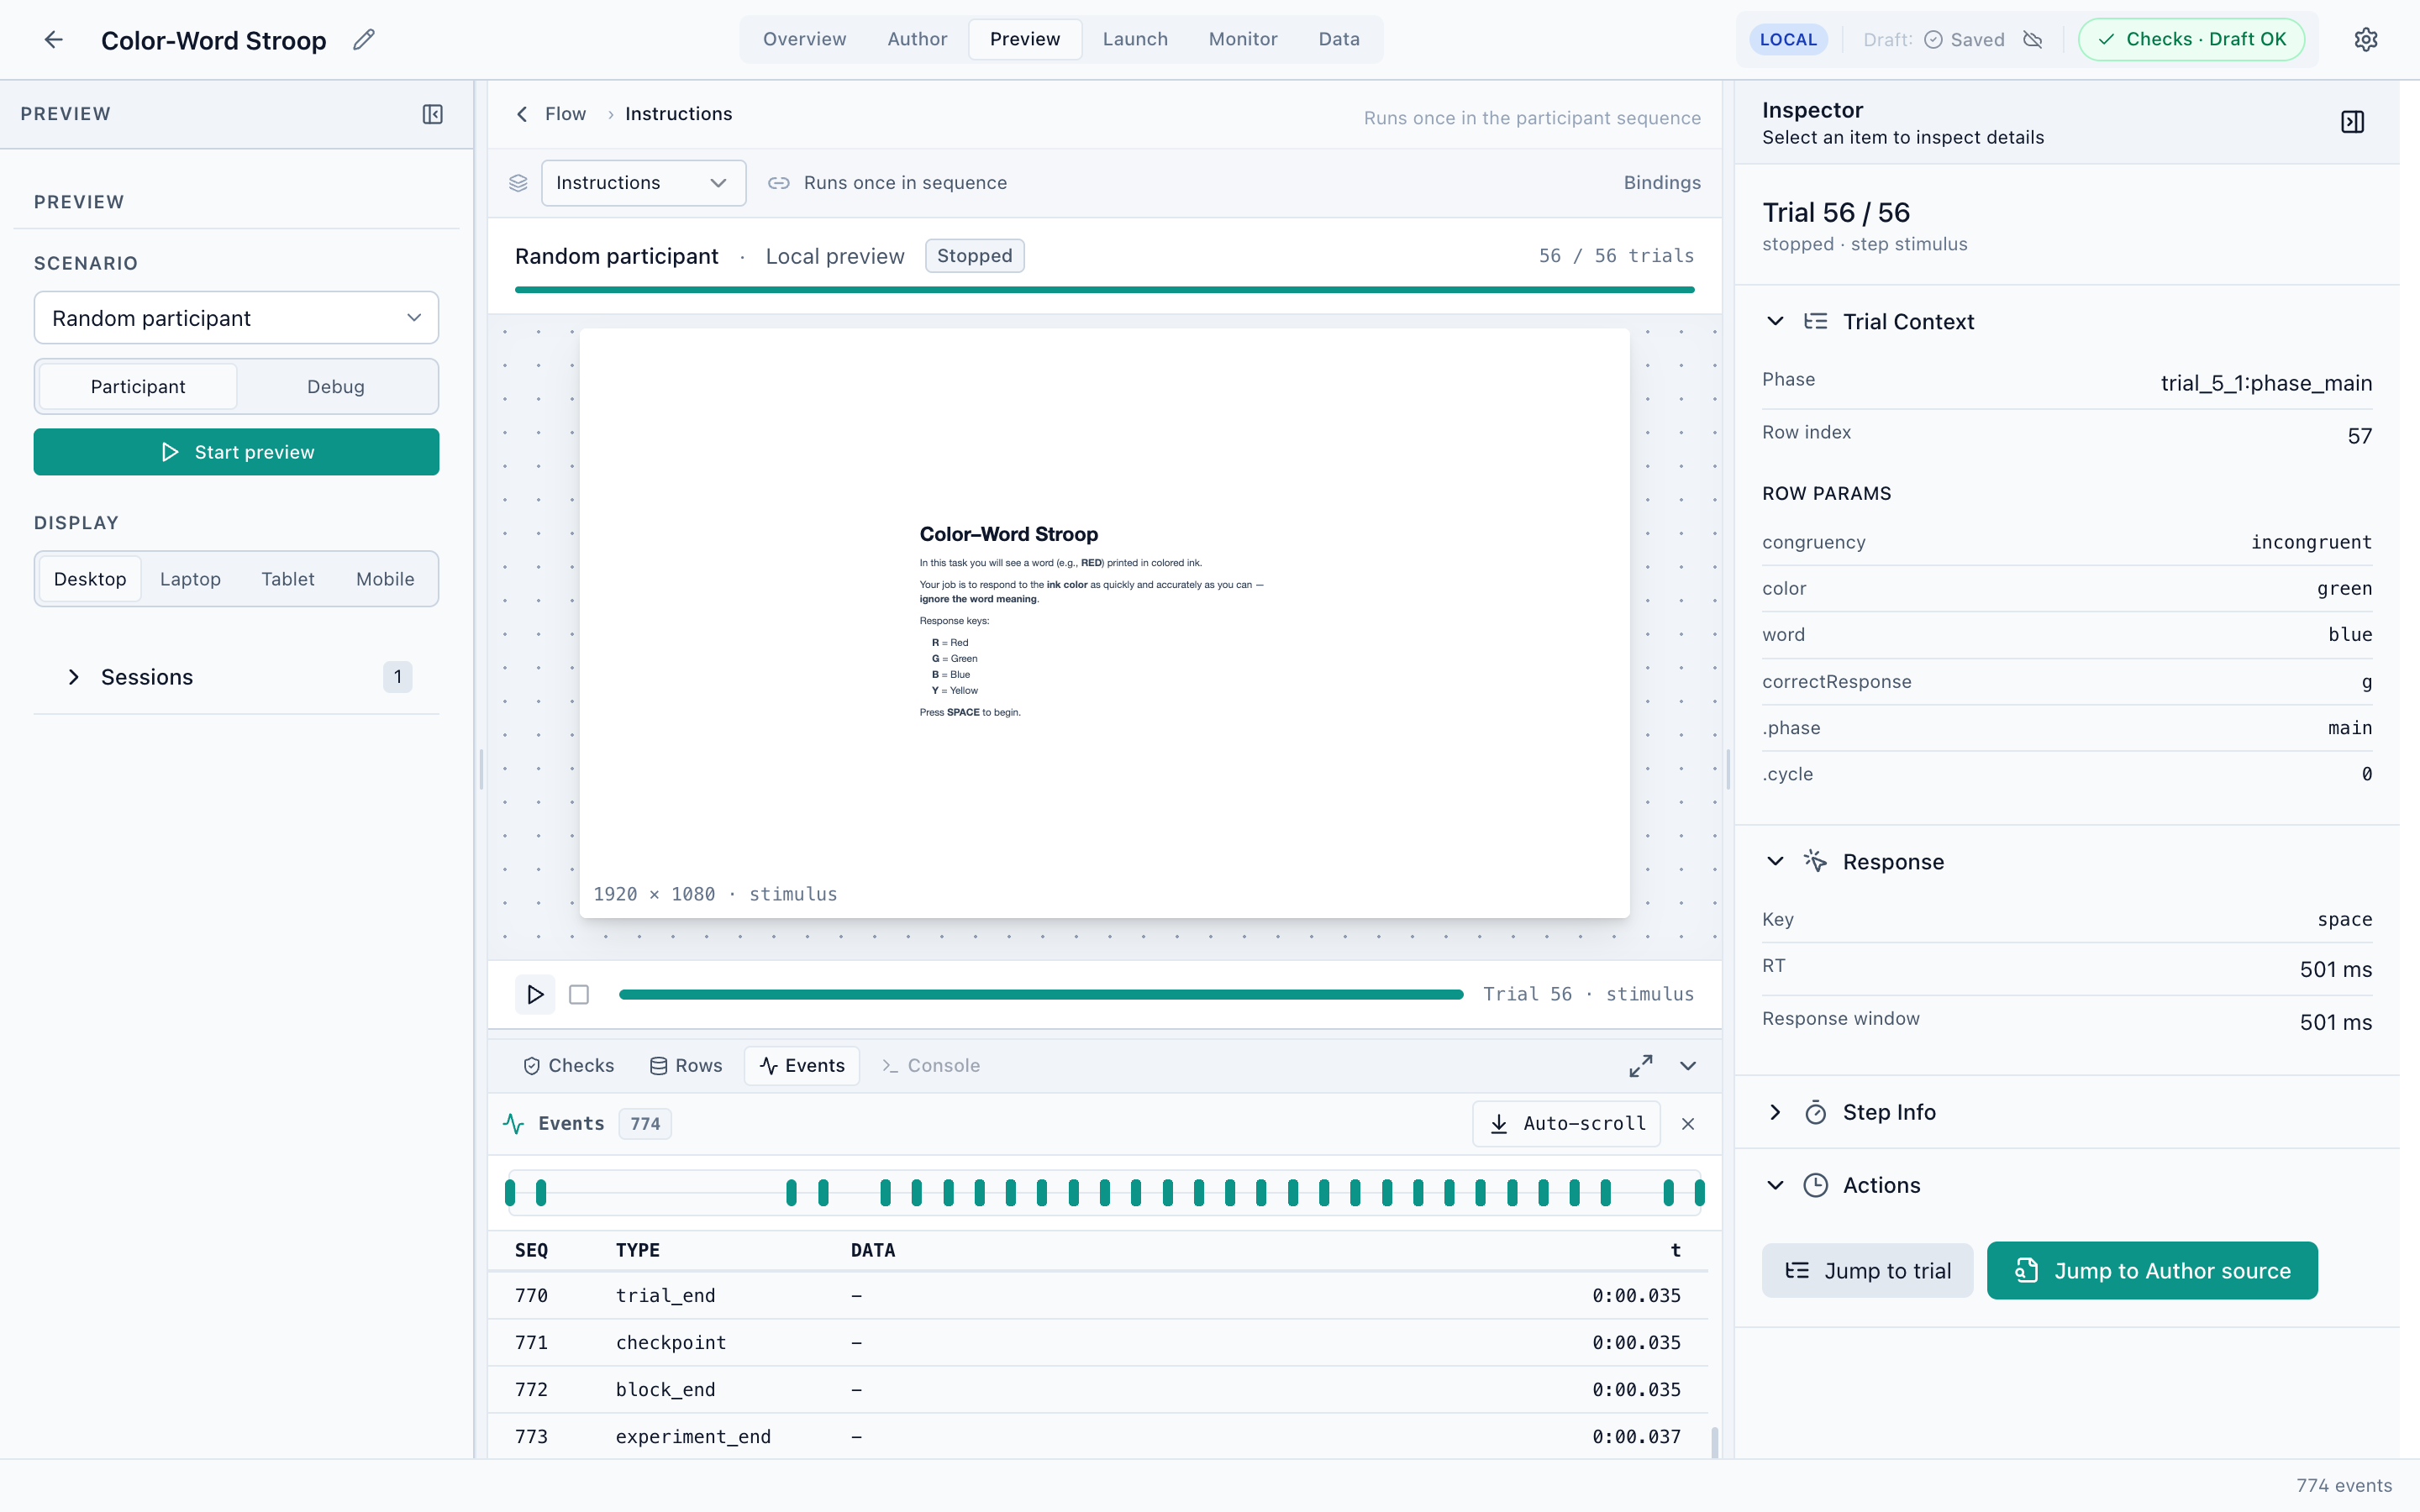Viewport: 2420px width, 1512px height.
Task: Switch to the Monitor tab
Action: pyautogui.click(x=1243, y=39)
